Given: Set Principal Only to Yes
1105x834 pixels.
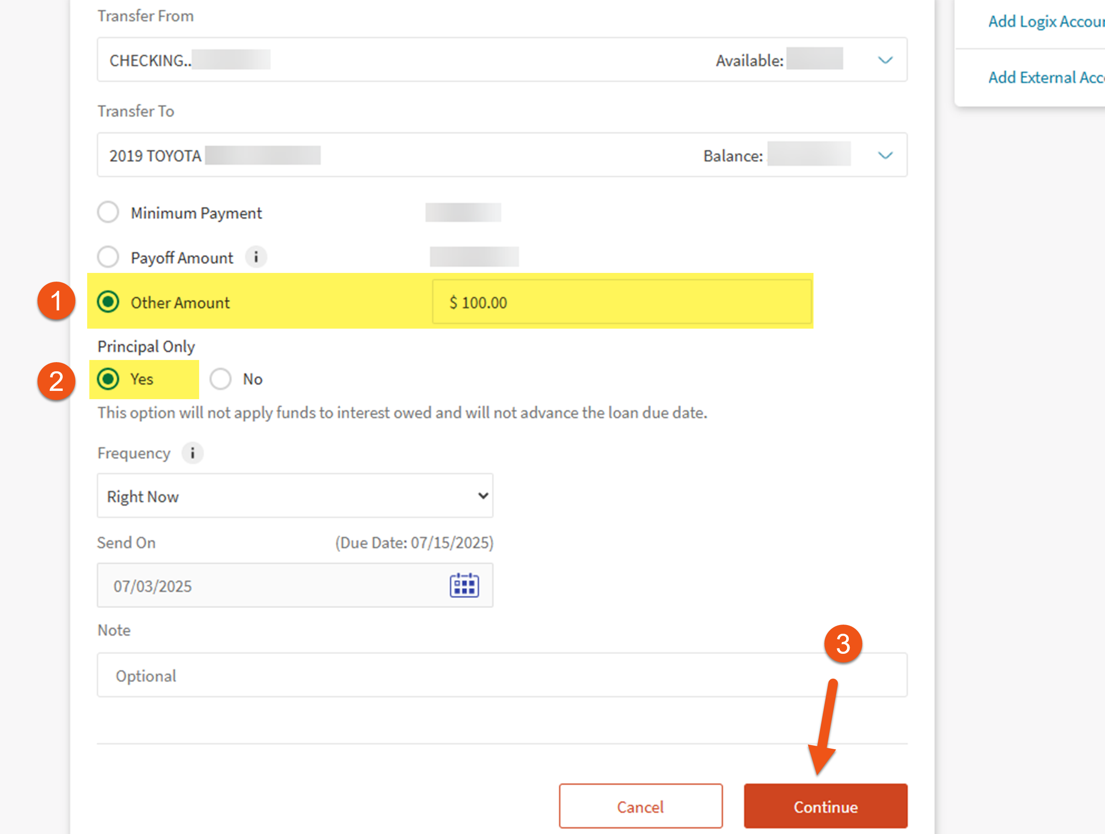Looking at the screenshot, I should pyautogui.click(x=108, y=379).
